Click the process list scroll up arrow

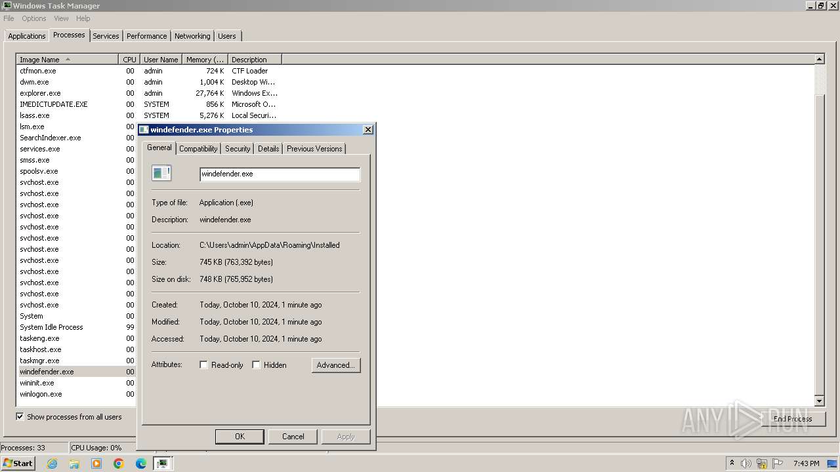tap(819, 59)
